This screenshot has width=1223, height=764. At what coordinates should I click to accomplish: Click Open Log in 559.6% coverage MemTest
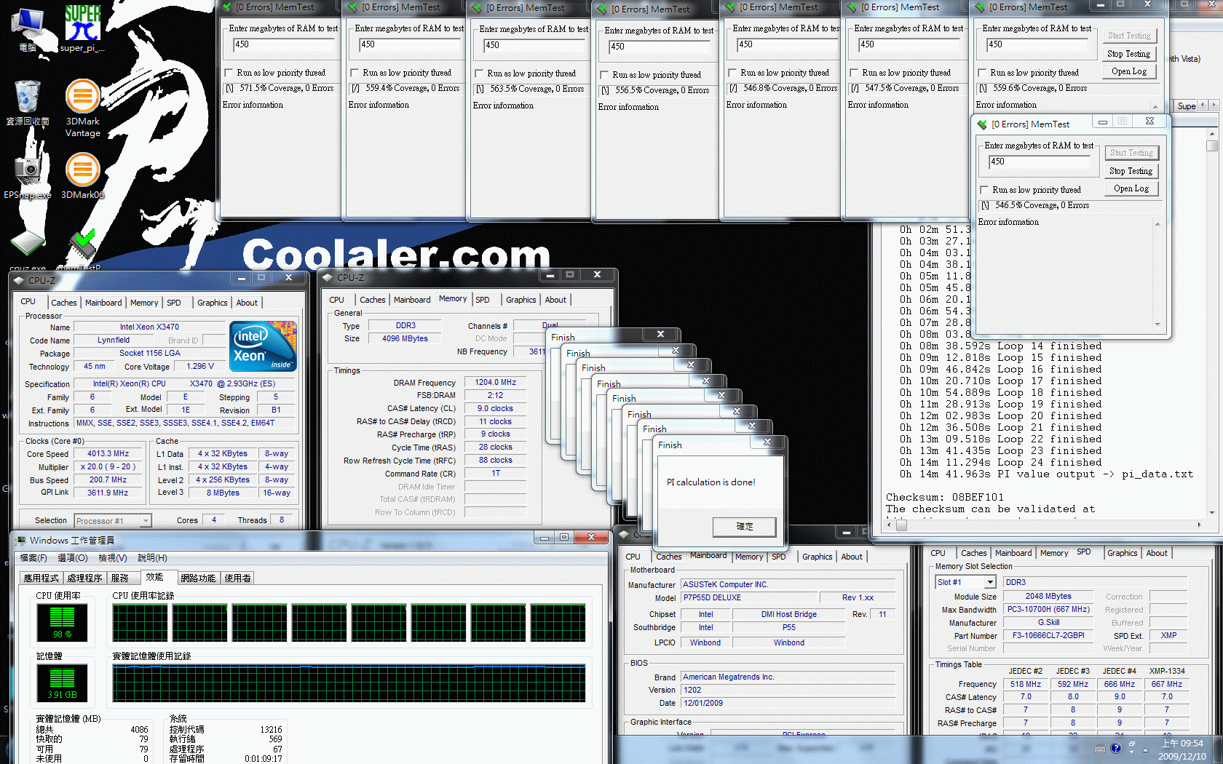tap(1129, 71)
